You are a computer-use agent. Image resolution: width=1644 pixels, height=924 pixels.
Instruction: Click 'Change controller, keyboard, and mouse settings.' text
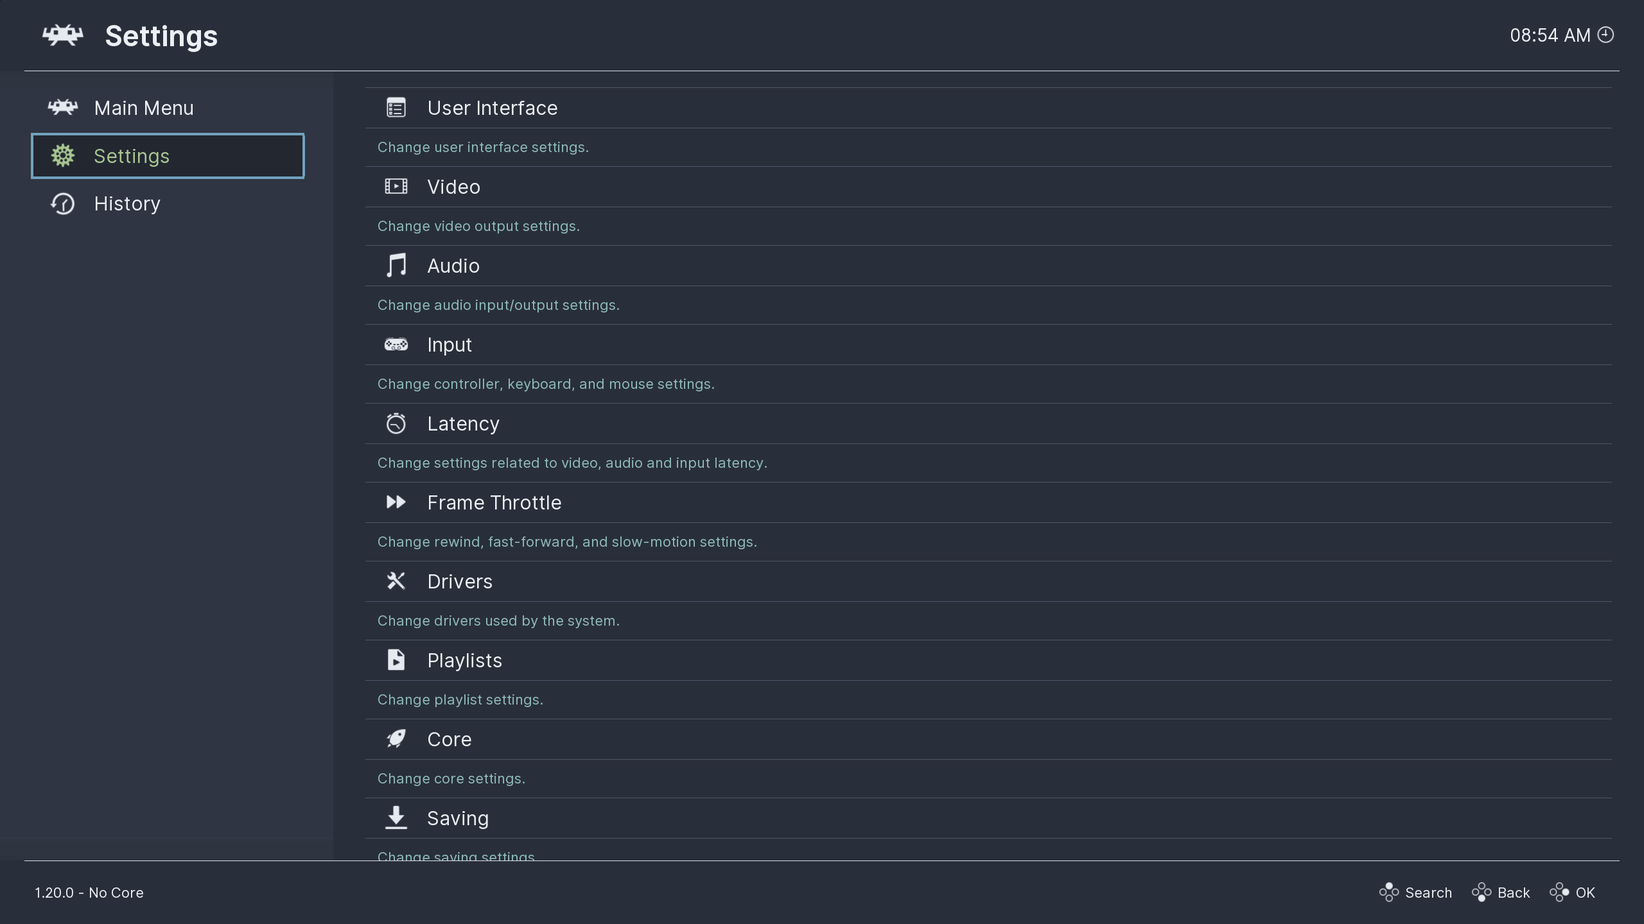coord(546,384)
